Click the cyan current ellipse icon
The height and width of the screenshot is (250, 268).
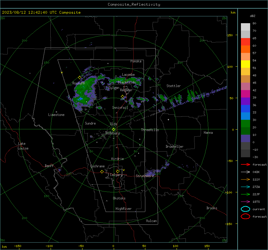click(x=245, y=209)
